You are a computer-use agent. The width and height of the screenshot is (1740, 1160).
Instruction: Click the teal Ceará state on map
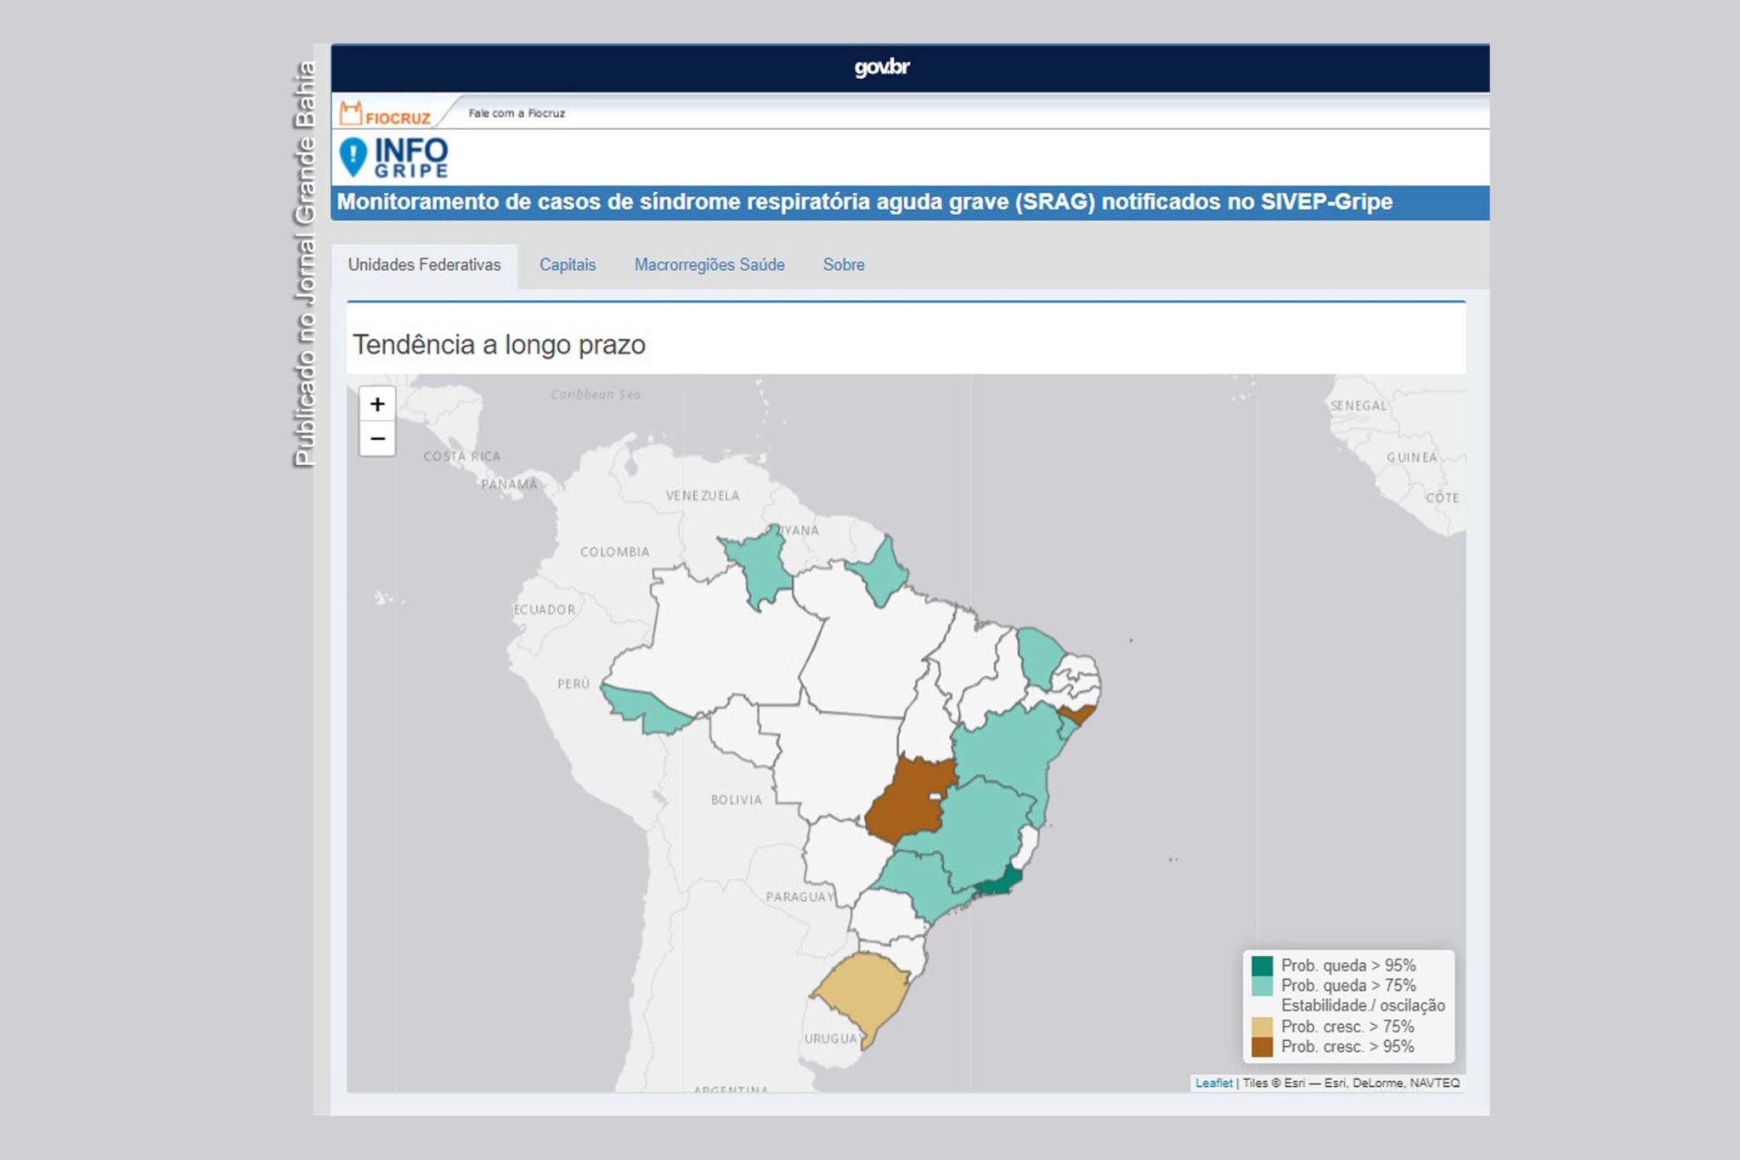click(1039, 656)
